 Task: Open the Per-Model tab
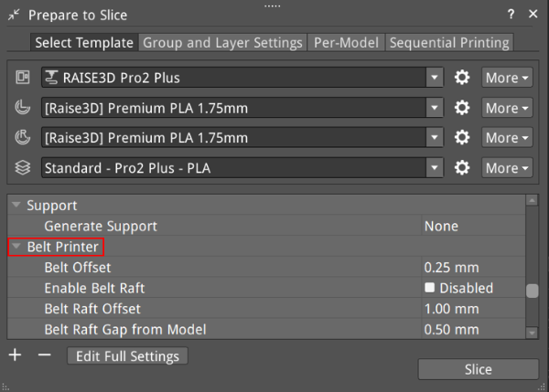pos(346,43)
